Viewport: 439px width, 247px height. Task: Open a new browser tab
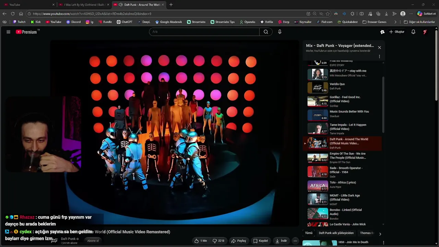tap(171, 5)
